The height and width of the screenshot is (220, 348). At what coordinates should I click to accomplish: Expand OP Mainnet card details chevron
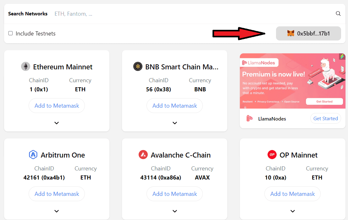(x=293, y=211)
